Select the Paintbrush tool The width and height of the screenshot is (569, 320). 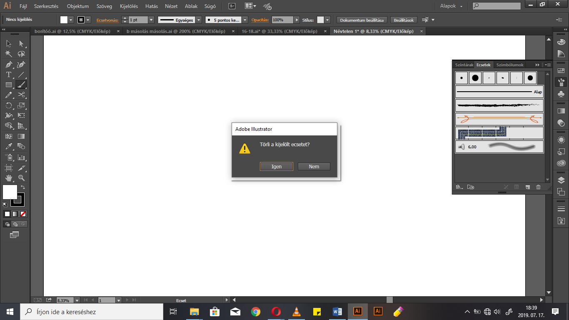tap(21, 85)
